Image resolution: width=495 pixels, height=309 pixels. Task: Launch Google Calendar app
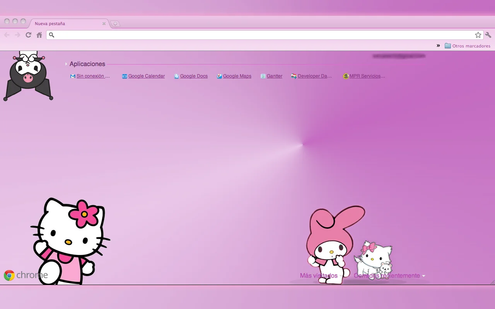click(x=143, y=76)
